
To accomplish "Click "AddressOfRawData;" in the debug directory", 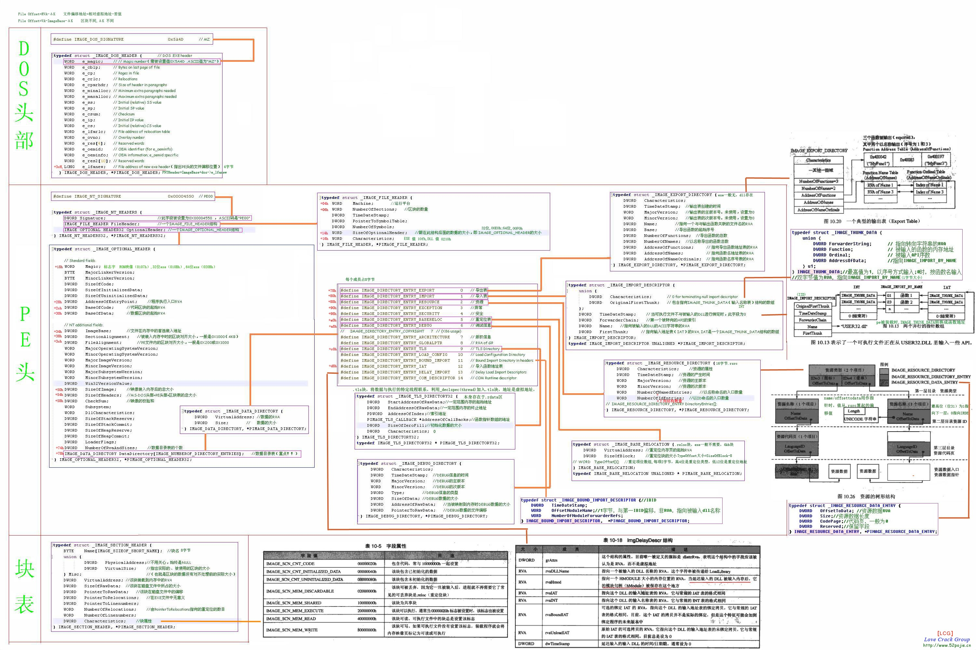I will [x=414, y=504].
